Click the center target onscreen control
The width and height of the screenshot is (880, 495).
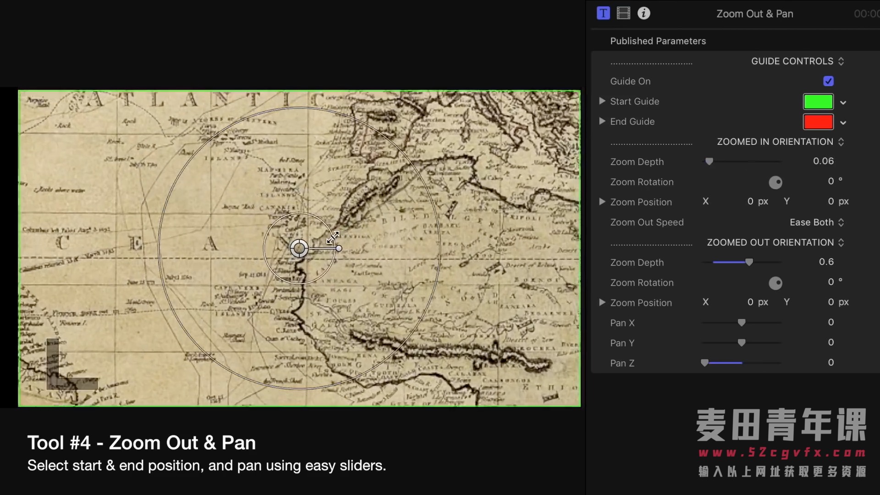(x=299, y=248)
